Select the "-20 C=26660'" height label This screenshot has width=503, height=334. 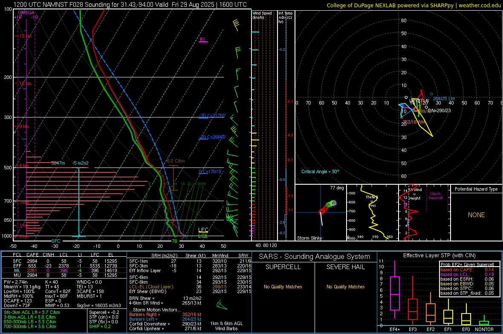tap(212, 137)
